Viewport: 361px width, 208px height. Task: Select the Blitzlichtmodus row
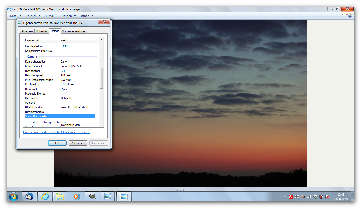(60, 107)
